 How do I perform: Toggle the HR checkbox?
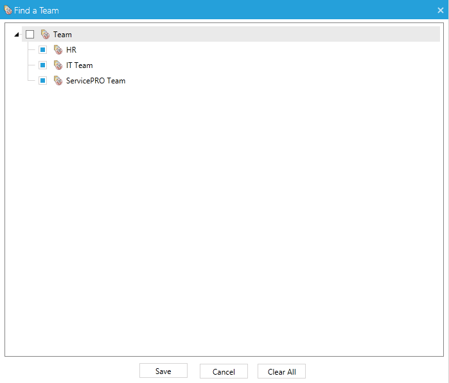(x=42, y=50)
